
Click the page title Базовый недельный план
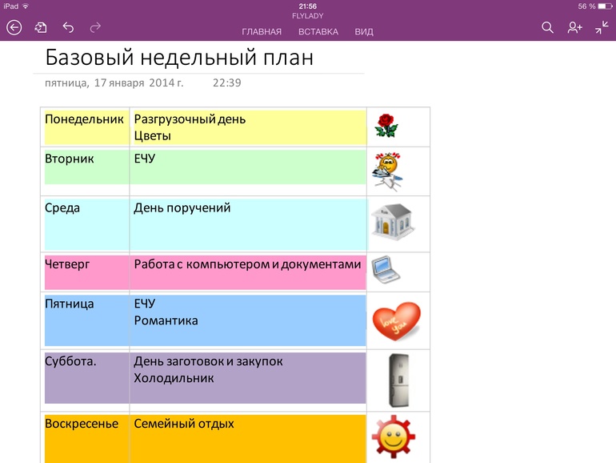[178, 58]
